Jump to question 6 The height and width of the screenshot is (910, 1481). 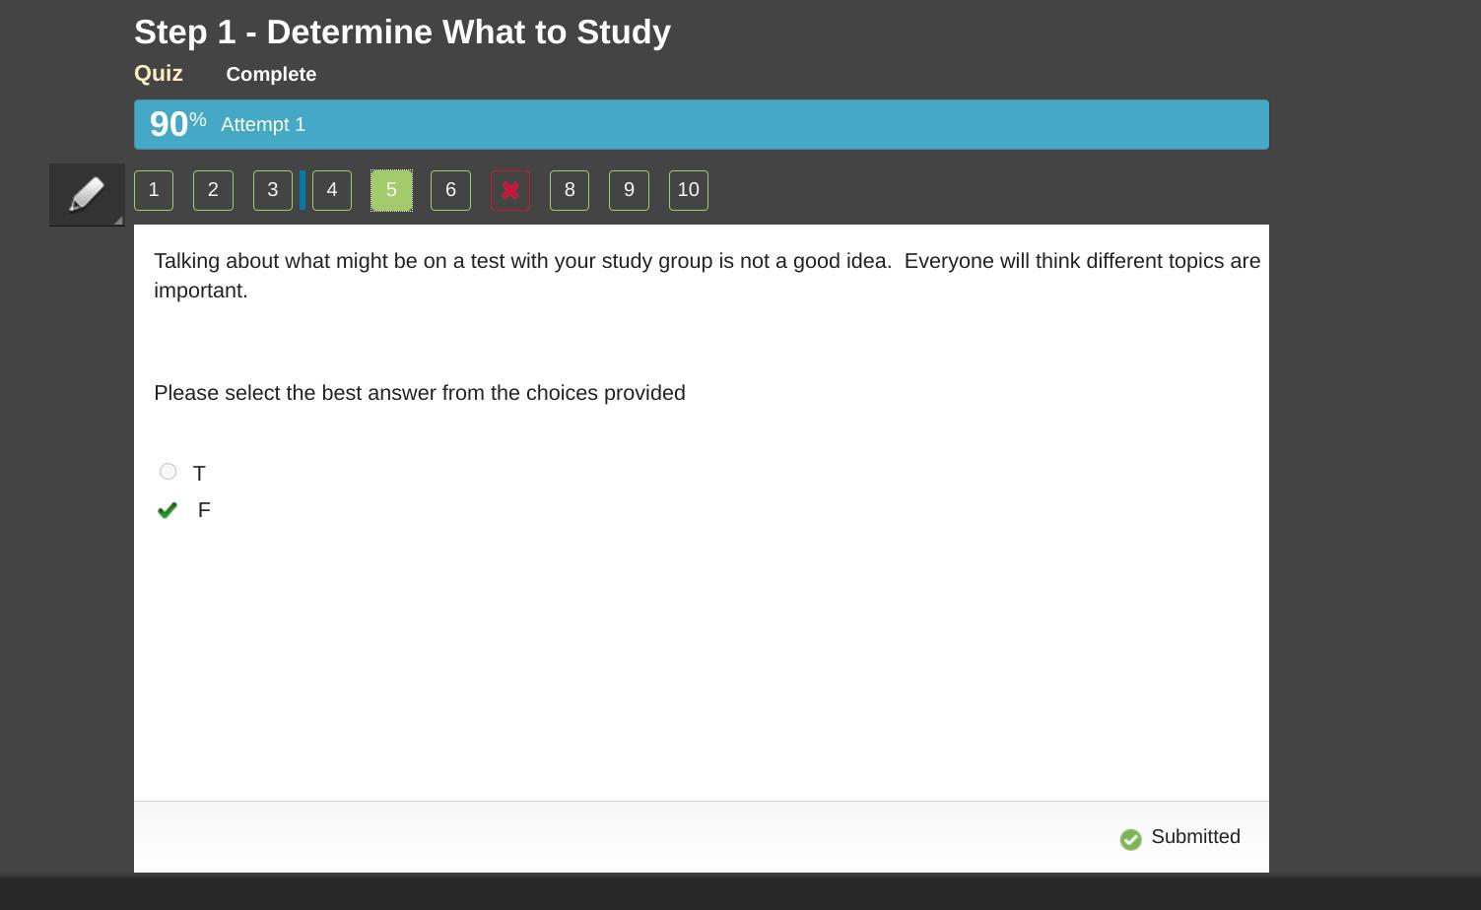450,190
